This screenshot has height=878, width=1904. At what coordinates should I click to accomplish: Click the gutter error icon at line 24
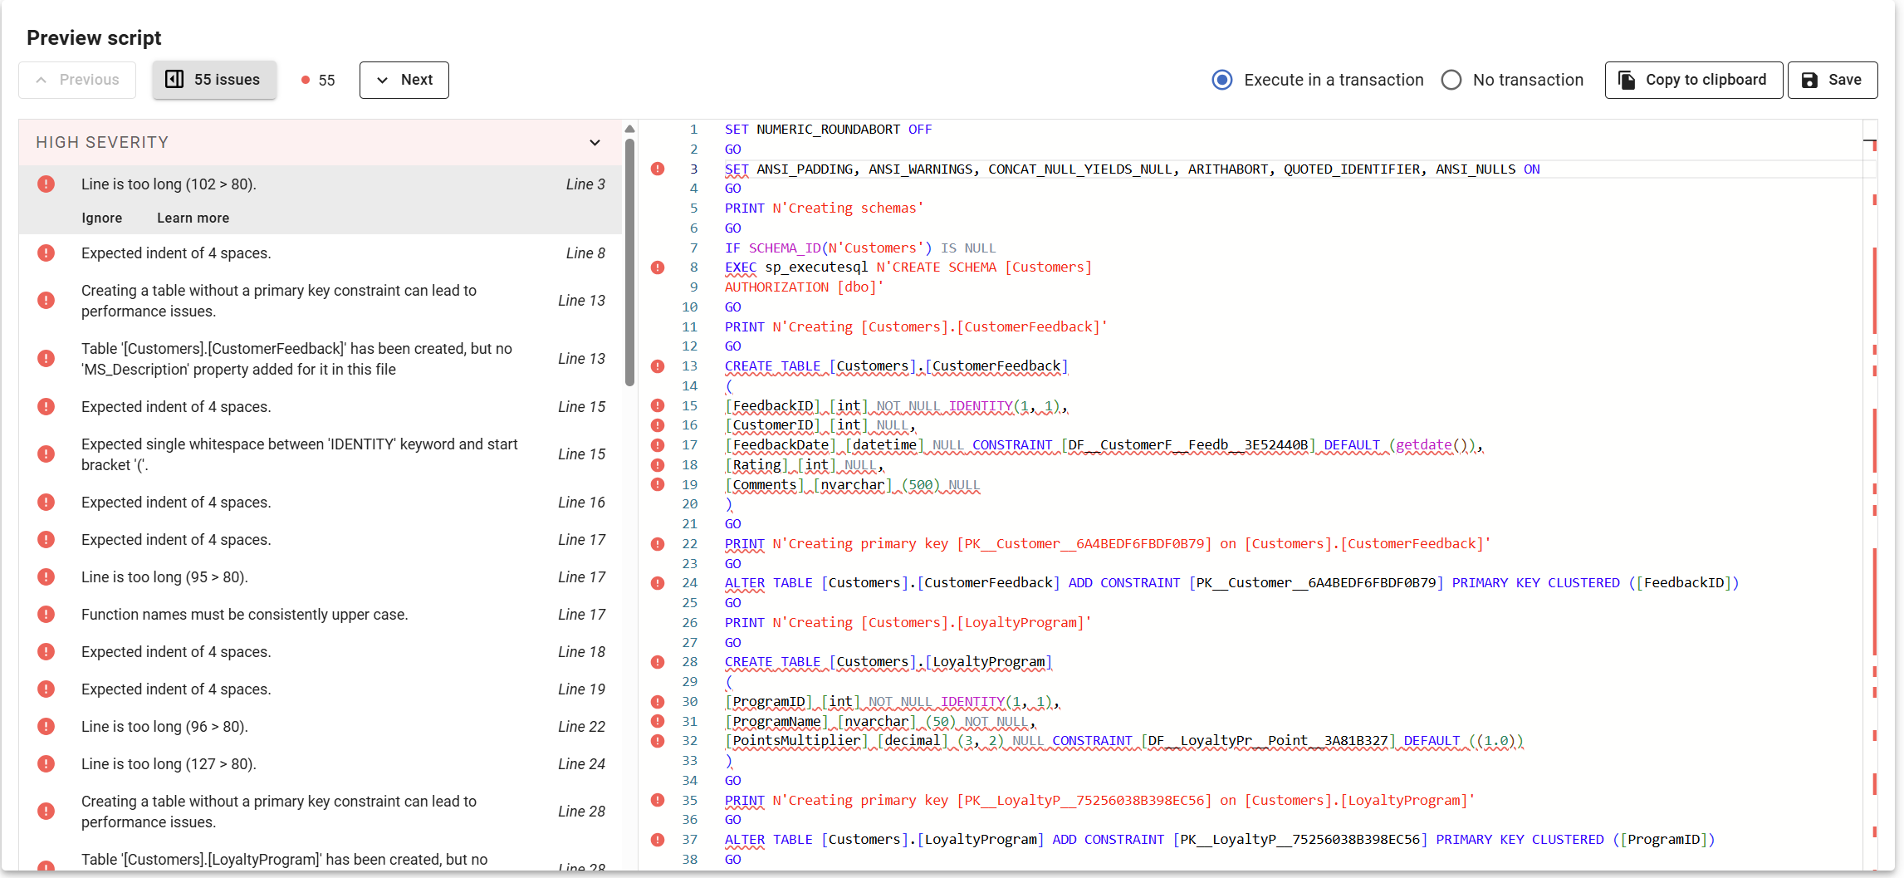658,583
